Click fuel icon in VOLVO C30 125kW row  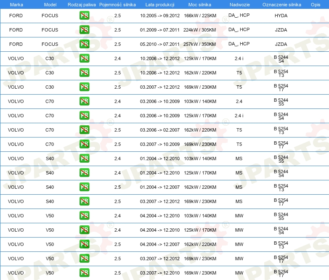84,58
